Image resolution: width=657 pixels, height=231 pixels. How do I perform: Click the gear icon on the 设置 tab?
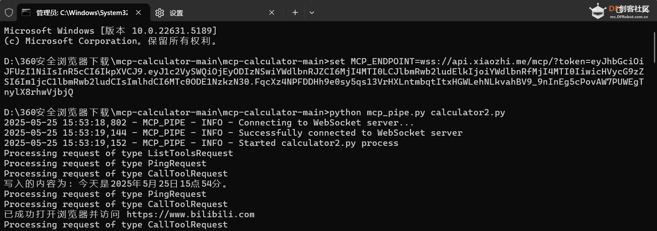160,13
